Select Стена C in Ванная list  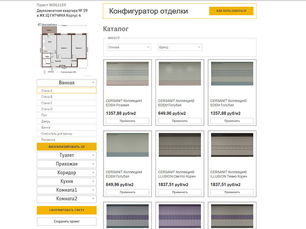[66, 103]
